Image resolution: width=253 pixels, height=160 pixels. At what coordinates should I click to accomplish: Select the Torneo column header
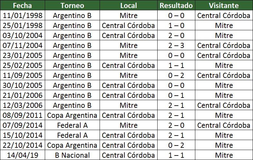tap(72, 5)
